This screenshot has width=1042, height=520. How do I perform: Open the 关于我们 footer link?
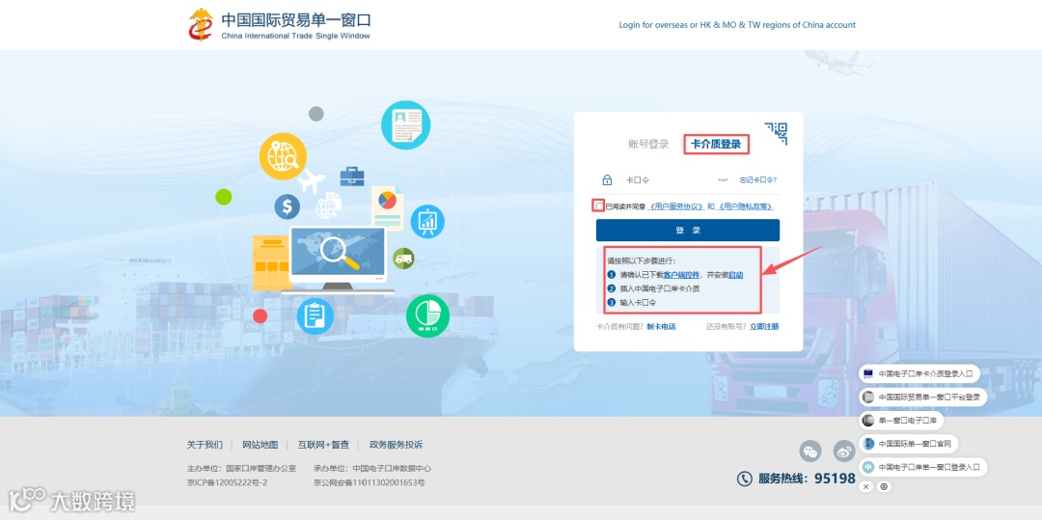(205, 445)
